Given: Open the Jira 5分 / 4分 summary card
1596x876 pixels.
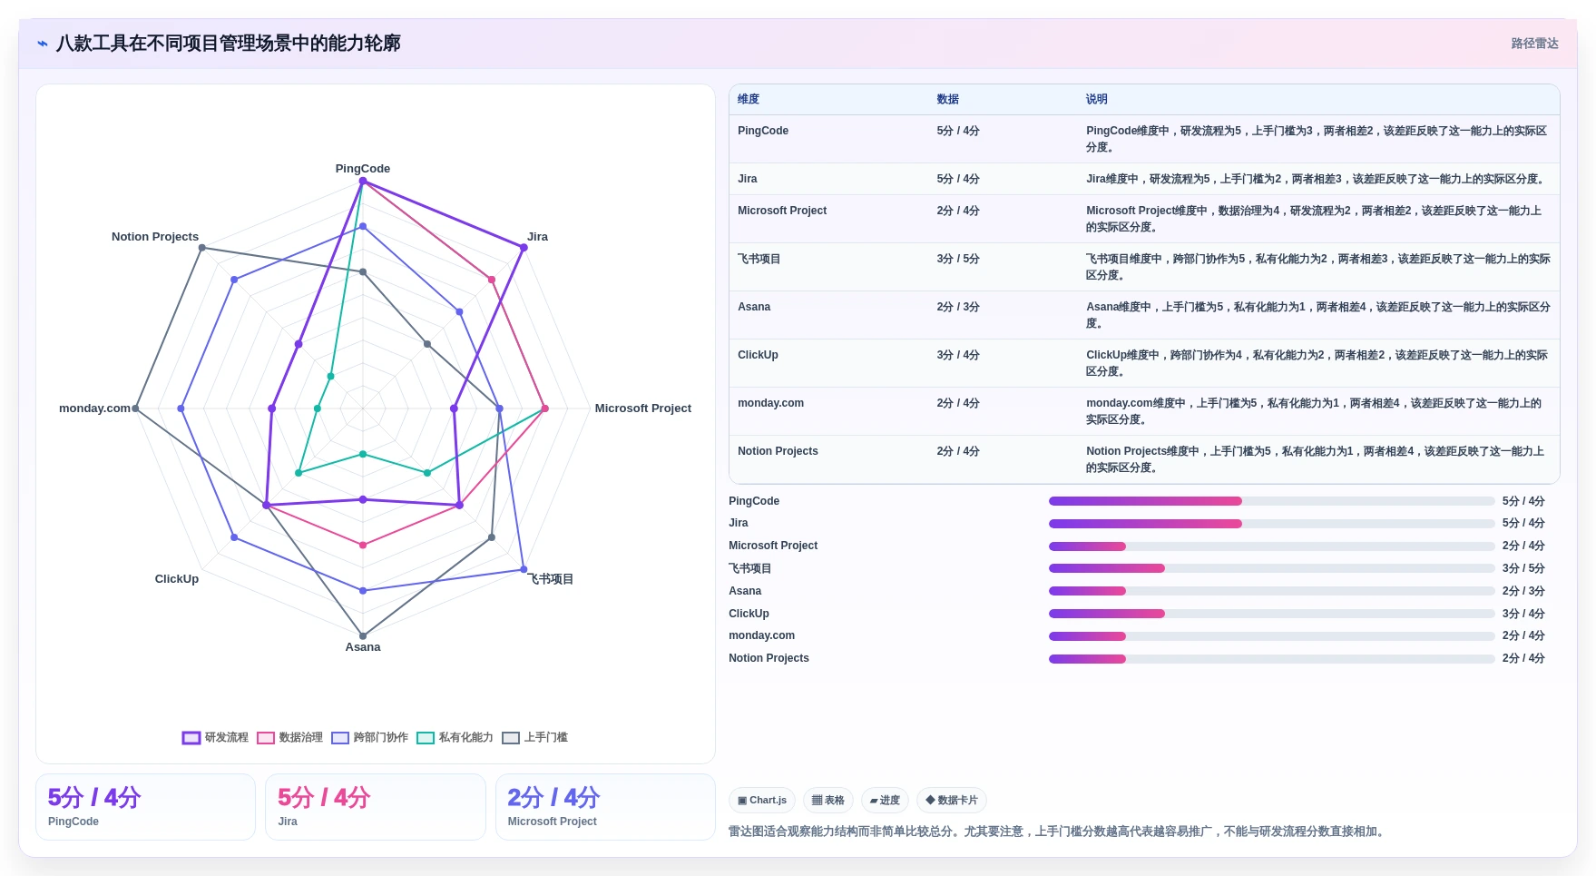Looking at the screenshot, I should point(376,807).
